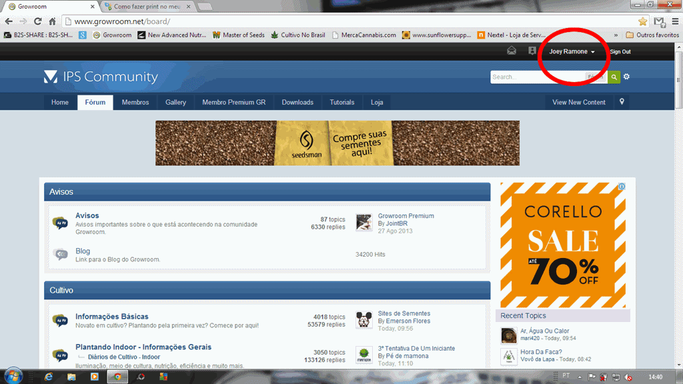
Task: Open the ad info icon on Corello ad
Action: pos(622,187)
